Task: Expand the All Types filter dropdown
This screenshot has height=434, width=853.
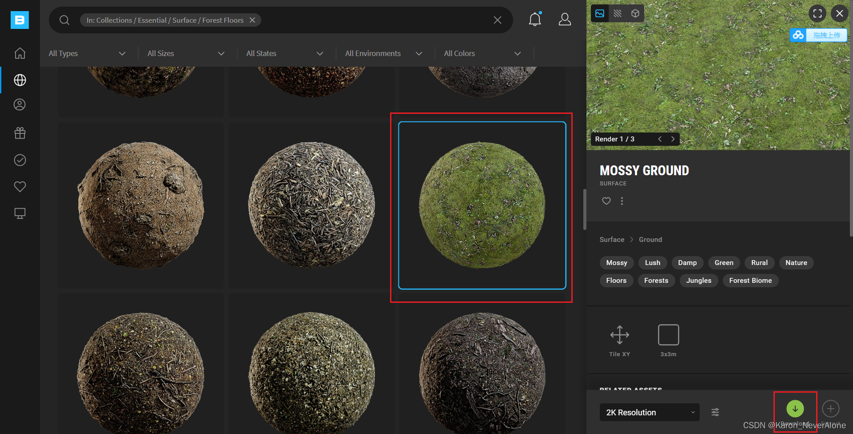Action: tap(87, 53)
